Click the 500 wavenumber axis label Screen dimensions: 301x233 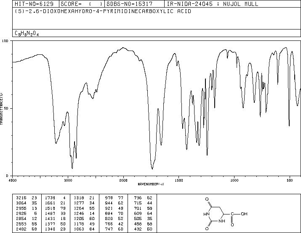290,180
